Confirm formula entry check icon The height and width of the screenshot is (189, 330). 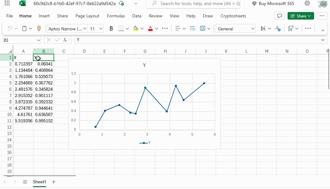click(x=57, y=40)
